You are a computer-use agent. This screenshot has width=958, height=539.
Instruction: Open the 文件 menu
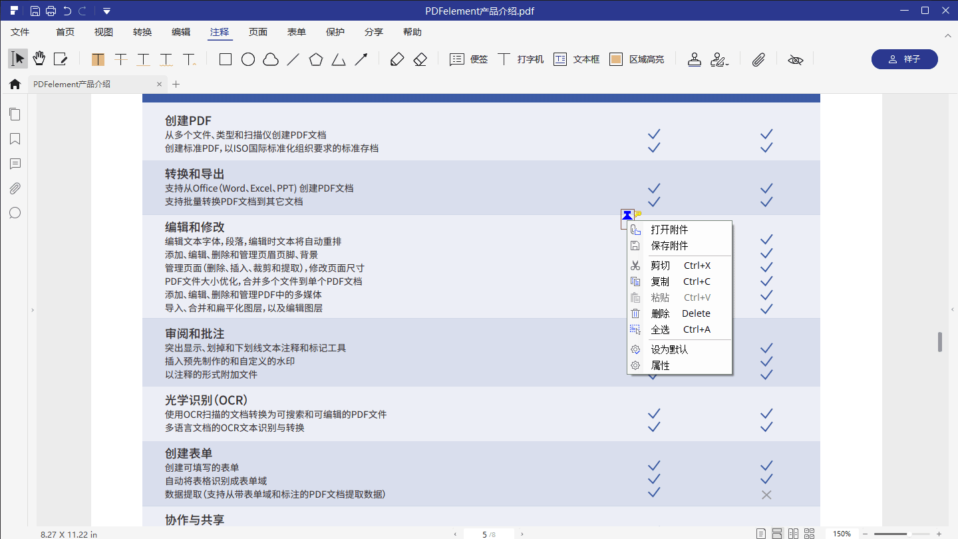20,32
